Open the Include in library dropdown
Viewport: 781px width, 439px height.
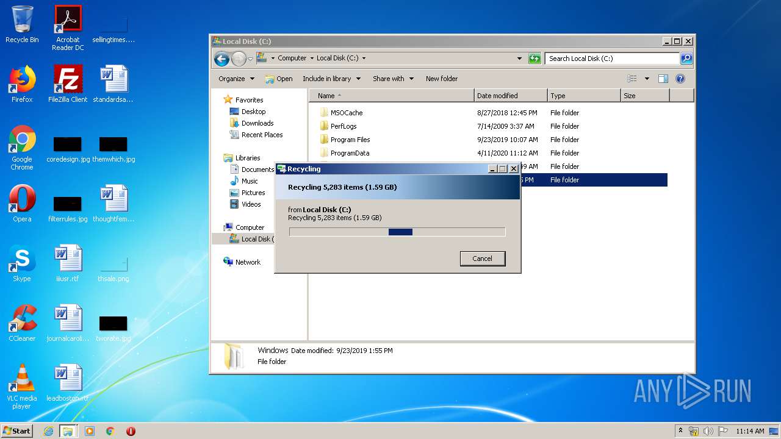(x=331, y=79)
